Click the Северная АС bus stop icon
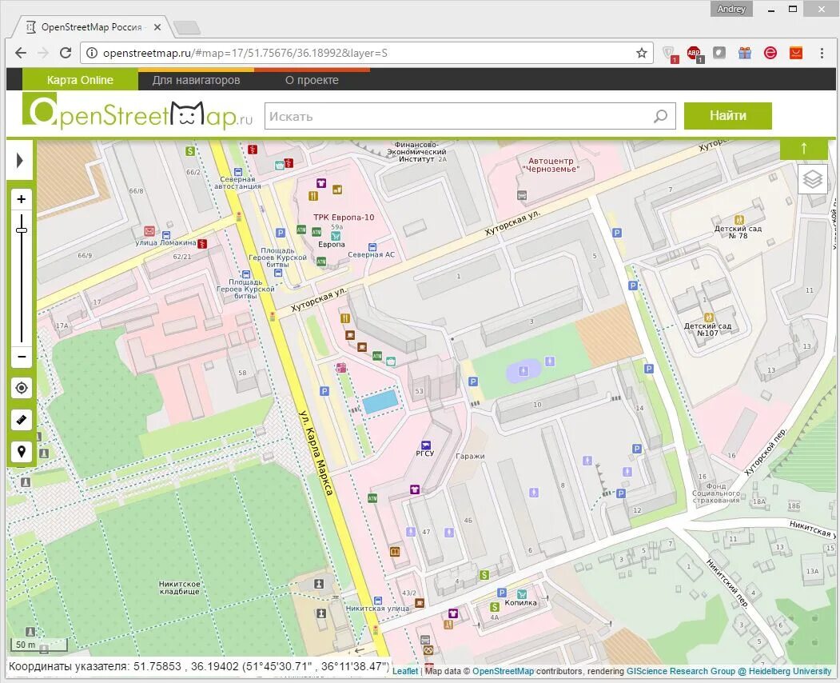This screenshot has width=840, height=683. 372,247
